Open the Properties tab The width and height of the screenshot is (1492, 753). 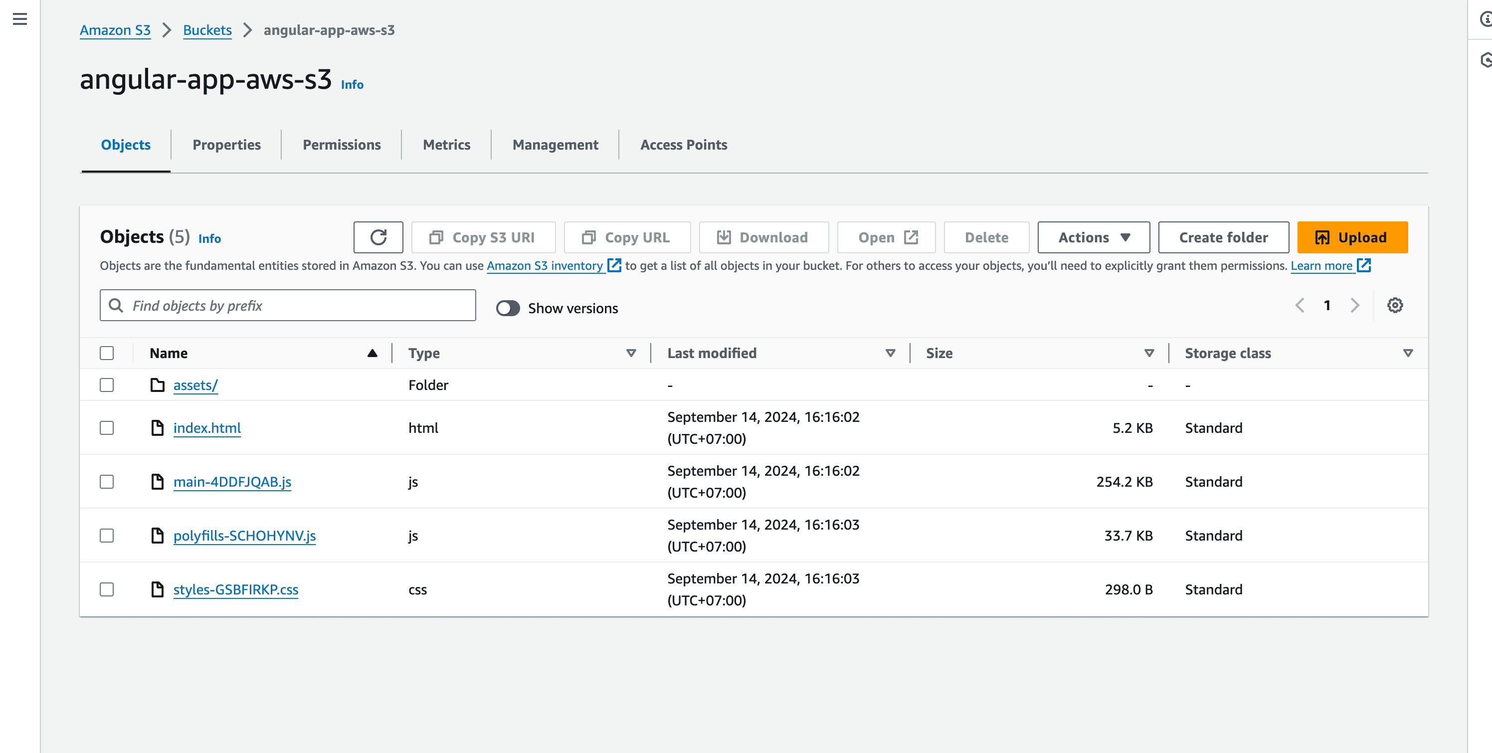click(x=226, y=145)
